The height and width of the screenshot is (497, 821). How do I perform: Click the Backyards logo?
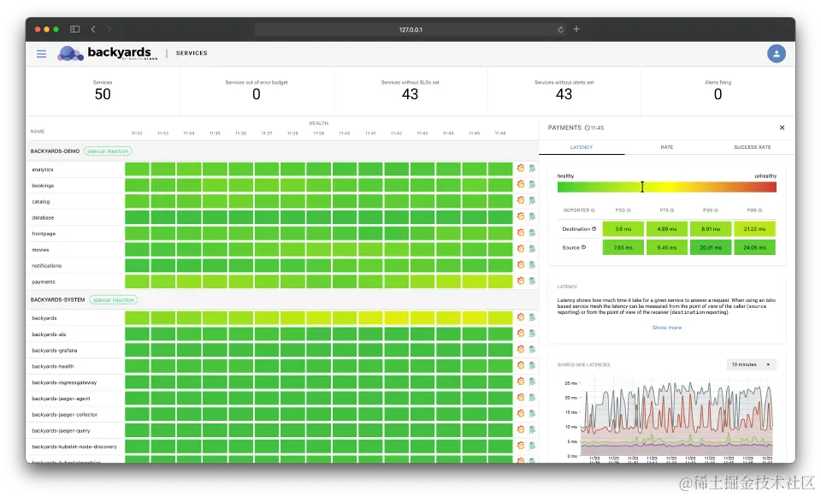(107, 53)
